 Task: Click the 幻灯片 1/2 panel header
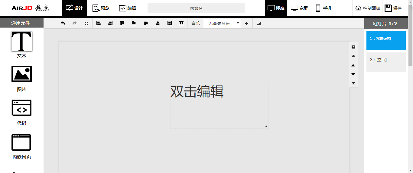pos(386,24)
